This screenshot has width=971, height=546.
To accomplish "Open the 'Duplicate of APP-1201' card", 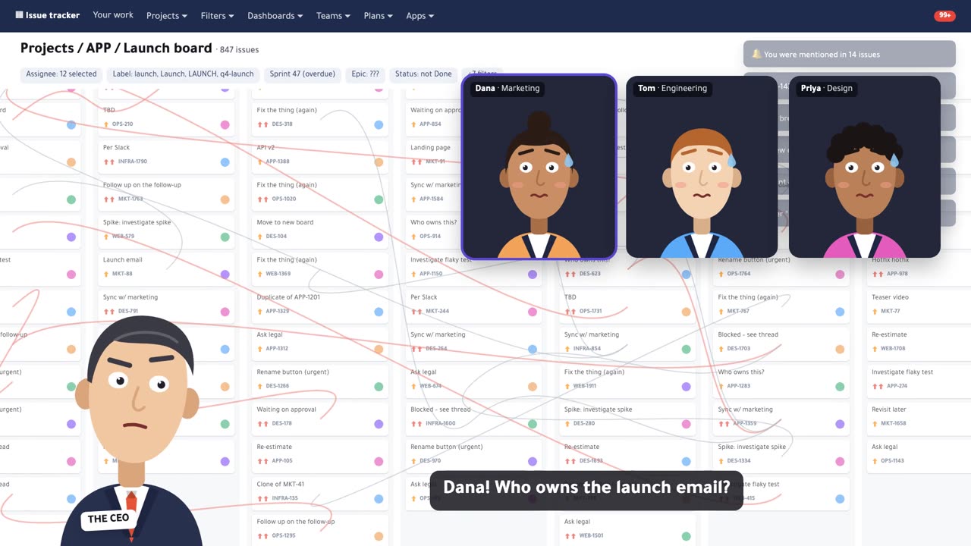I will point(319,304).
